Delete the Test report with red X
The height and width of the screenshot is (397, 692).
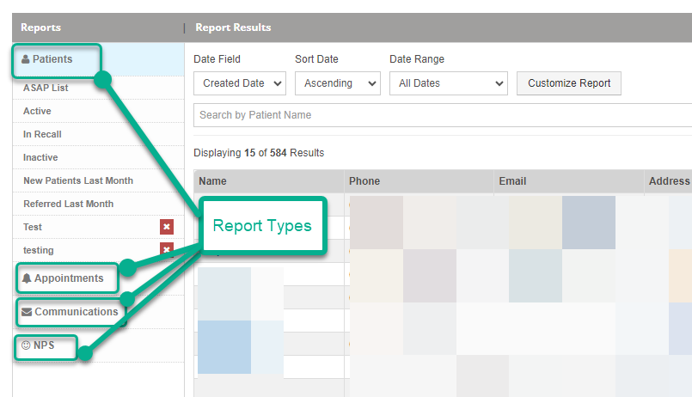pos(167,227)
